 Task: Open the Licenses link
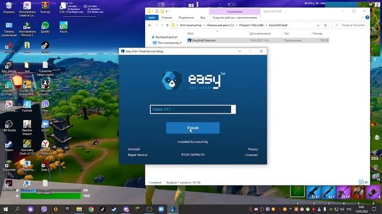pos(251,155)
